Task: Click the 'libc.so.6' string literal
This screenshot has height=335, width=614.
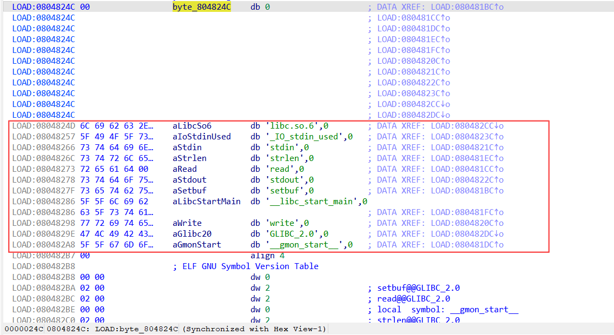Action: [x=292, y=126]
